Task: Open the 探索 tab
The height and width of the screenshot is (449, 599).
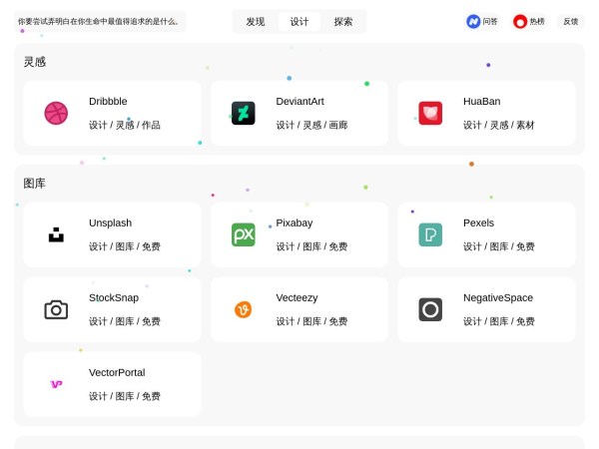Action: 343,21
